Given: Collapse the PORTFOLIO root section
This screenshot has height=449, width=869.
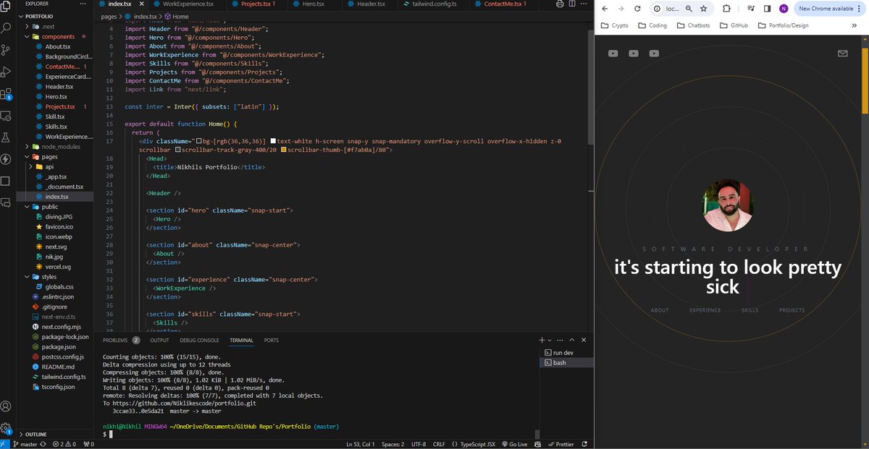Looking at the screenshot, I should [38, 15].
